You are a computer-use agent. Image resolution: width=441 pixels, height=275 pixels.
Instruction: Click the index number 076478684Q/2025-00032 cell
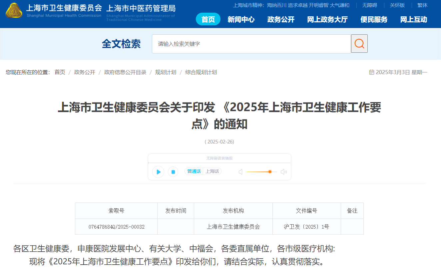coord(116,227)
